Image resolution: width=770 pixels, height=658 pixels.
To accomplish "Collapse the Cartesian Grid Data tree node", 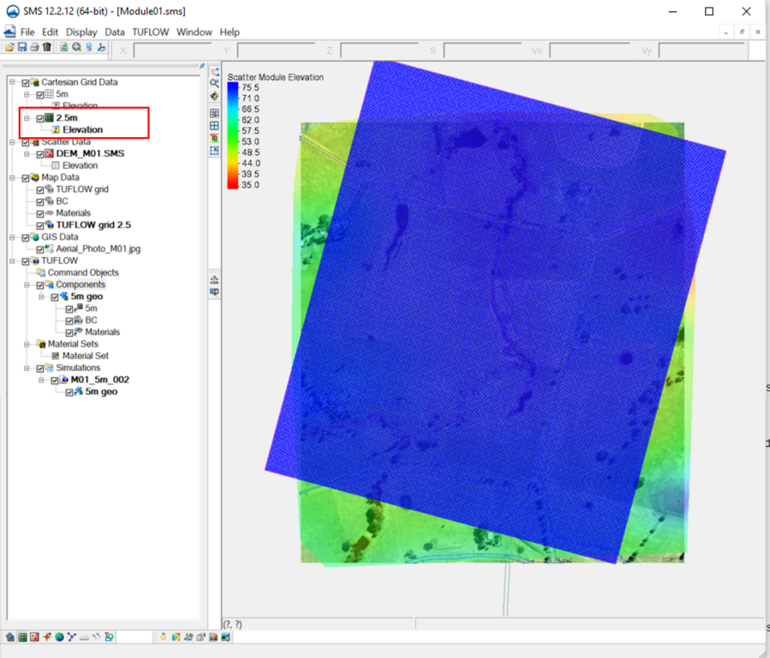I will (13, 82).
